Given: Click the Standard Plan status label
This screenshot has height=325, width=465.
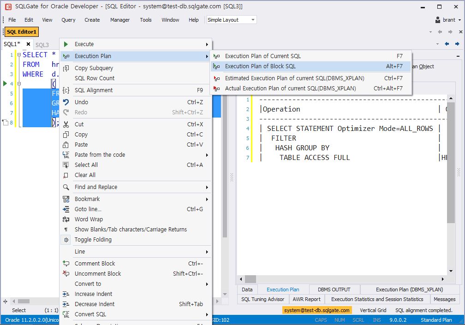Looking at the screenshot, I should click(x=436, y=320).
